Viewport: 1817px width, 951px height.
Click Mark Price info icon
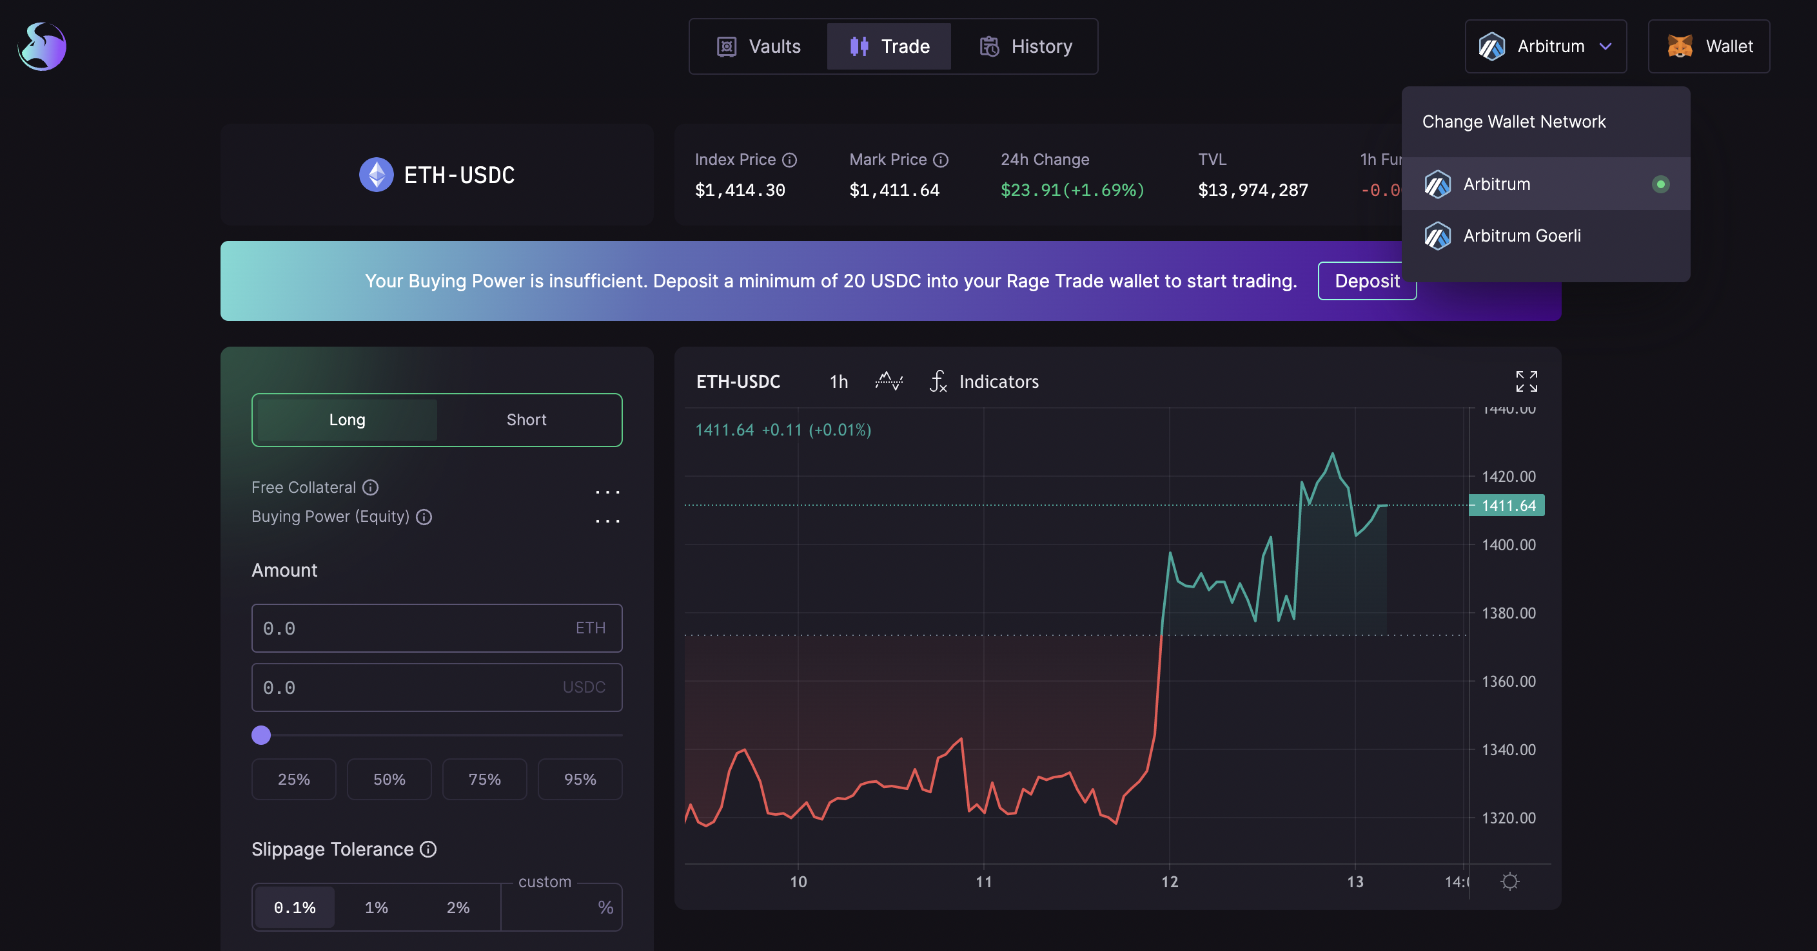click(940, 160)
